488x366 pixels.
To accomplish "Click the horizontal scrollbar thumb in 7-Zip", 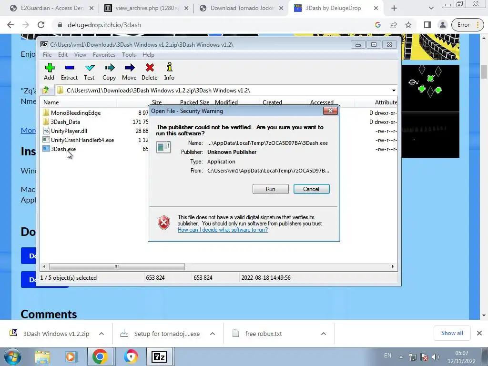I will pyautogui.click(x=117, y=266).
